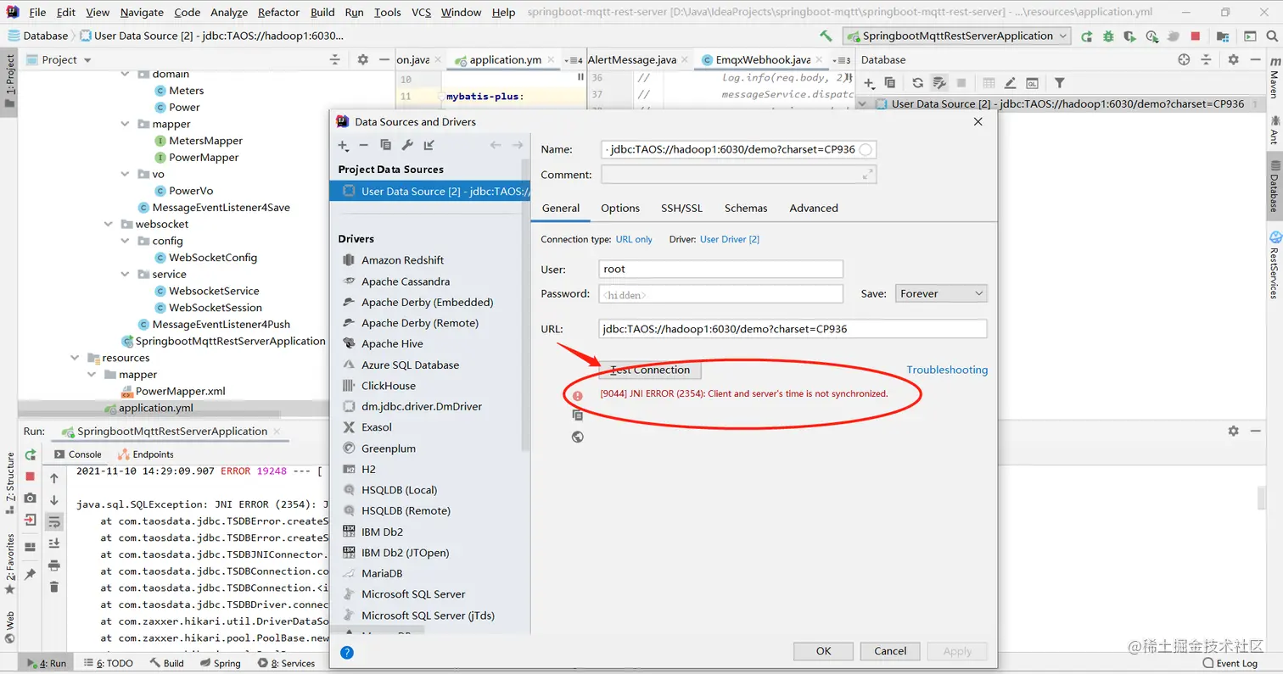
Task: Open the Project Structure toolbar icon
Action: [1223, 36]
